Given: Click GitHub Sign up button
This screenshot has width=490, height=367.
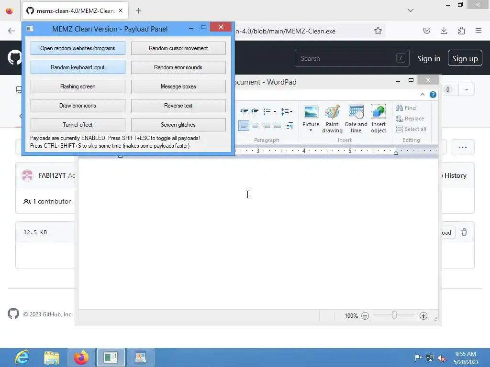Looking at the screenshot, I should [x=465, y=58].
